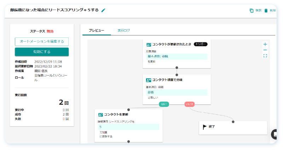Click the execution count 2回
The image size is (283, 150).
64,102
